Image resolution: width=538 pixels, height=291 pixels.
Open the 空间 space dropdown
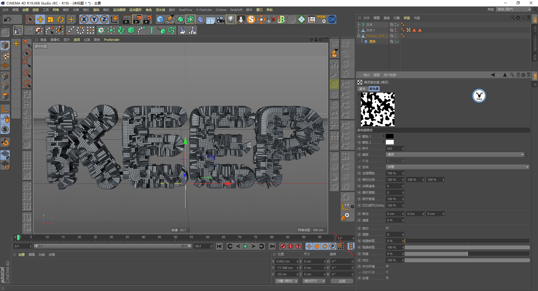[x=458, y=167]
